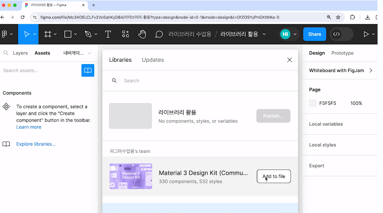
Task: Open a new browser tab
Action: pos(93,5)
